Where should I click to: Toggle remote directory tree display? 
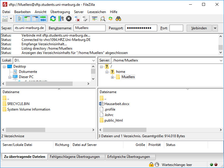click(x=35, y=19)
